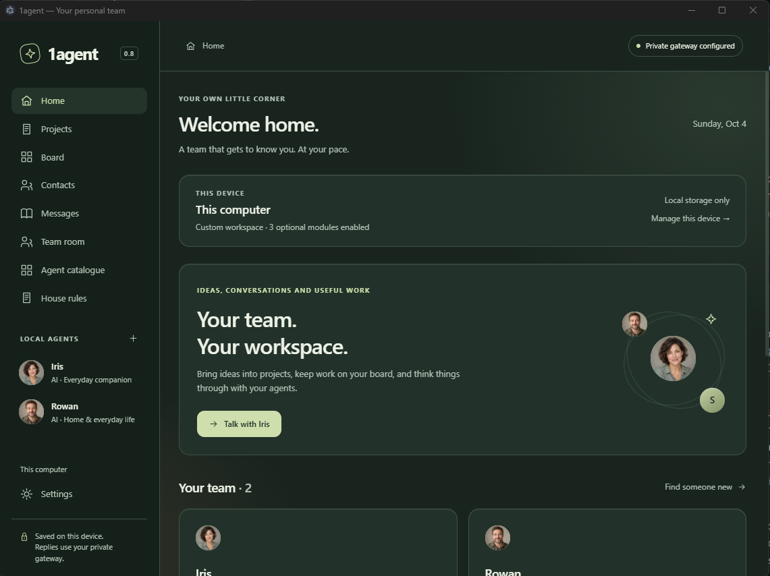Viewport: 770px width, 576px height.
Task: Click the Messages book icon
Action: (26, 213)
